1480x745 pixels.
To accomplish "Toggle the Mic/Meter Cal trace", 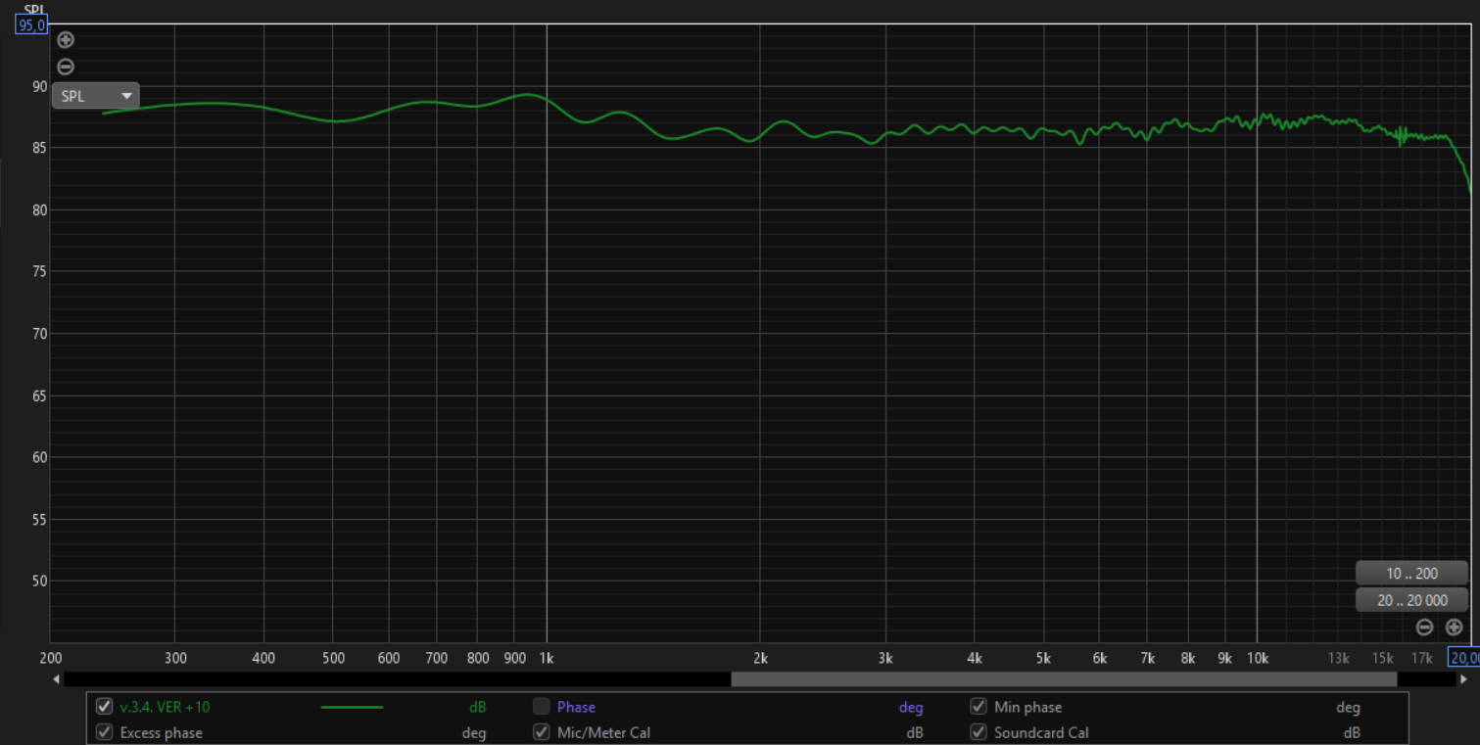I will pos(541,732).
